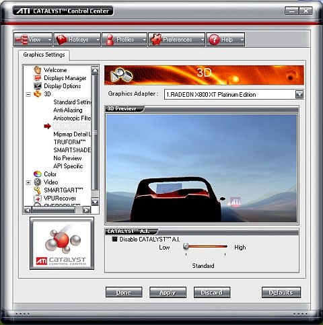Viewport: 323px width, 325px height.
Task: Click the SMARTGART wrench icon
Action: [x=38, y=190]
